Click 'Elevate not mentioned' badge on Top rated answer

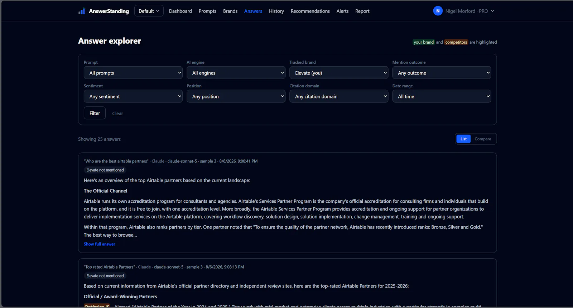(x=105, y=276)
